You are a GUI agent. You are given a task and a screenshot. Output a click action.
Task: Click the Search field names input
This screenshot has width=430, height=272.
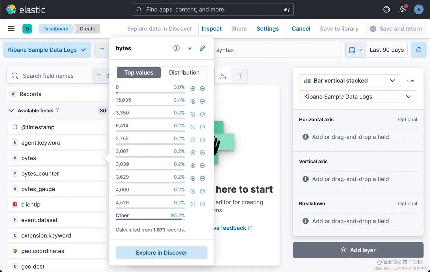point(50,76)
